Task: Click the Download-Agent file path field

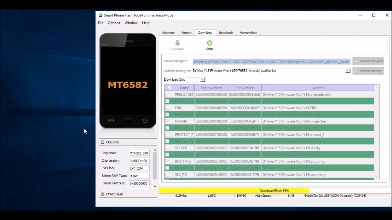Action: [x=271, y=62]
